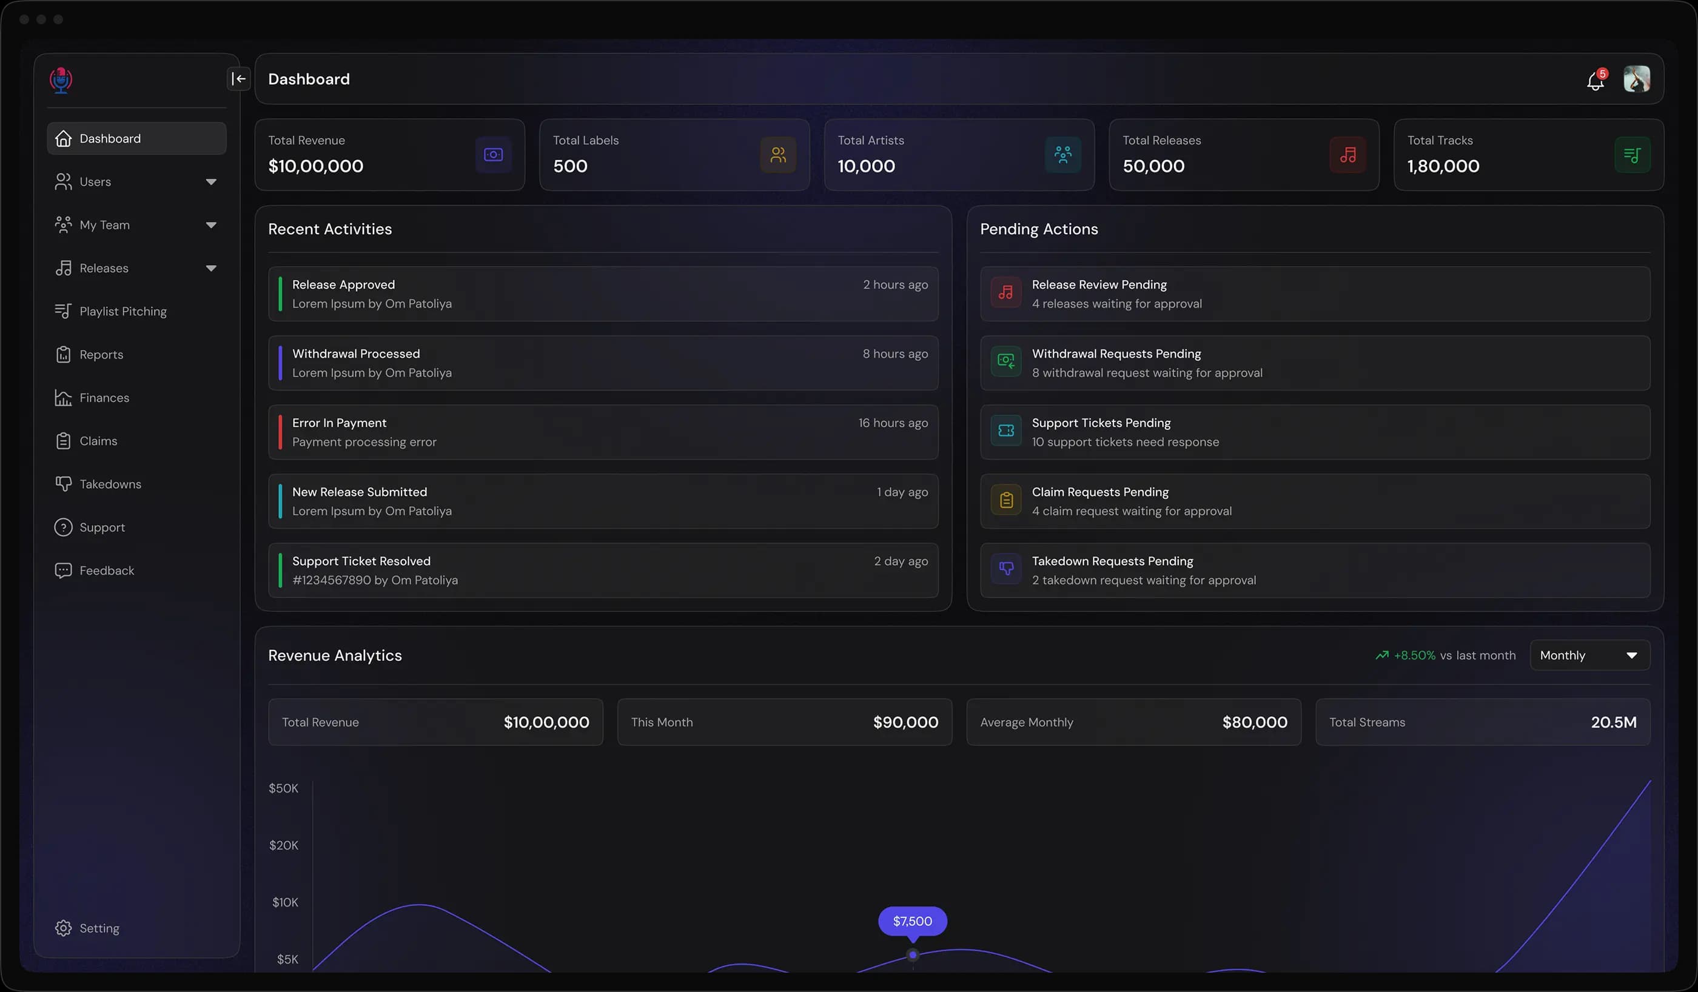1698x992 pixels.
Task: Click the Takedown Requests Pending thumbs-down icon
Action: point(1006,569)
